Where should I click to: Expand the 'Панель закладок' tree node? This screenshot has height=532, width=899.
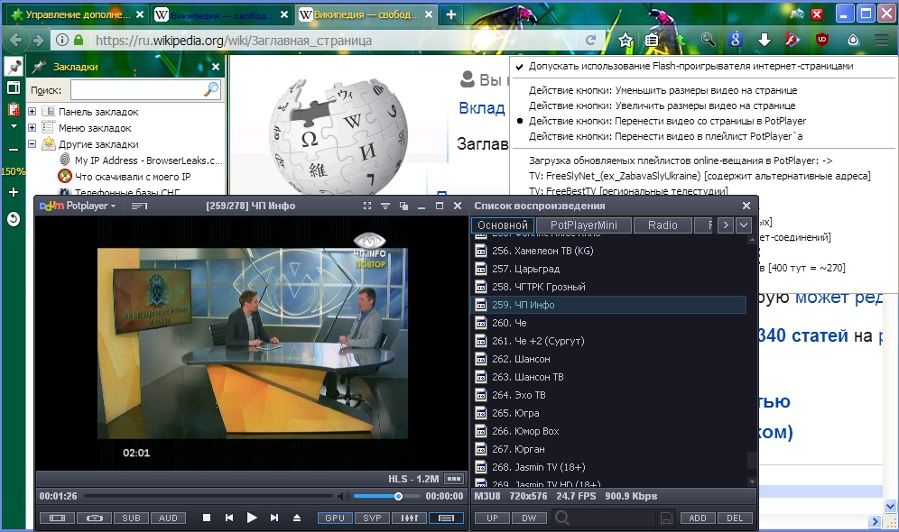click(x=32, y=112)
